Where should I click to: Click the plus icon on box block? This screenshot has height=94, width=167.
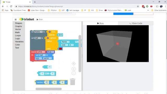click(50, 32)
